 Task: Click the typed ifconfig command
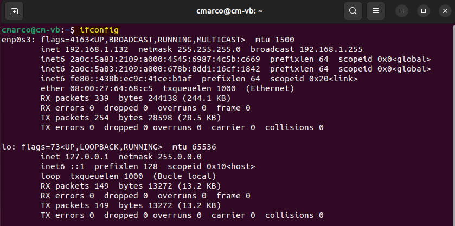point(99,29)
